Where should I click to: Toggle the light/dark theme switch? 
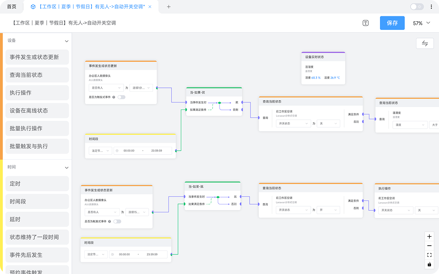(417, 7)
